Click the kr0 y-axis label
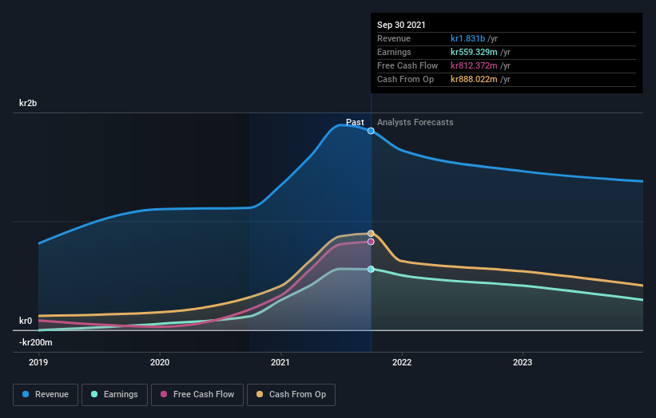656x418 pixels. pyautogui.click(x=26, y=321)
